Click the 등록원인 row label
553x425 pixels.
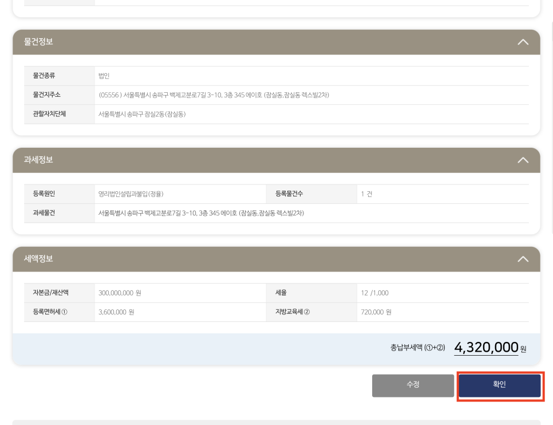pos(44,194)
